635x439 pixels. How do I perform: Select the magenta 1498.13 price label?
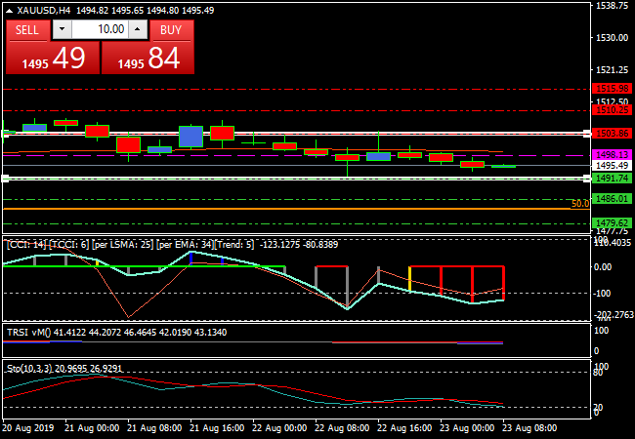611,155
